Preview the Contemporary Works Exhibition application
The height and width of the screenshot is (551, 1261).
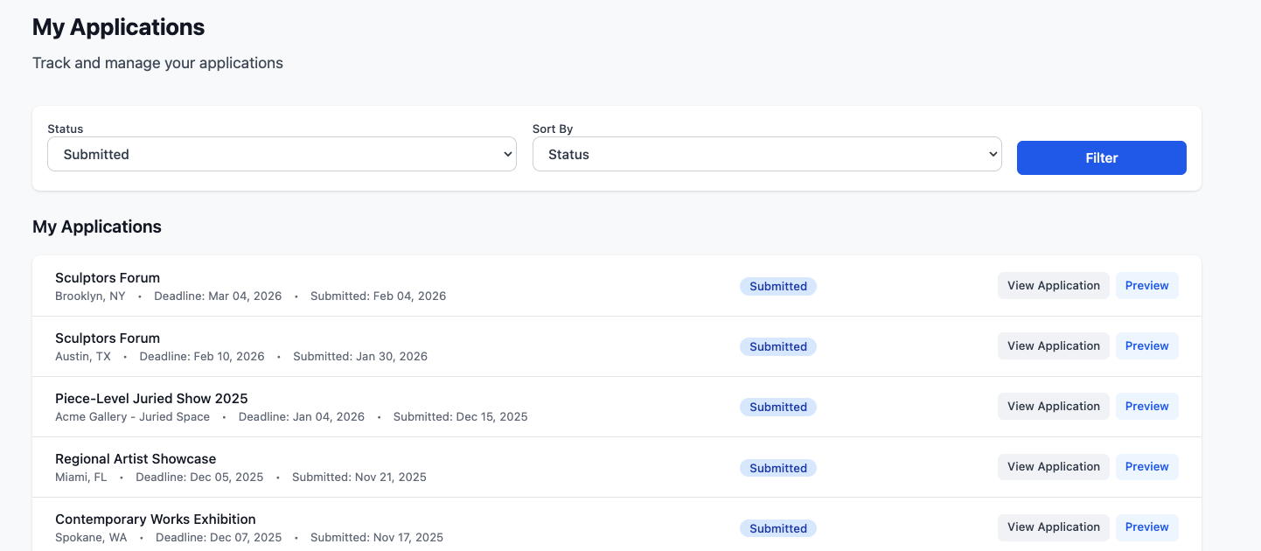click(1146, 527)
